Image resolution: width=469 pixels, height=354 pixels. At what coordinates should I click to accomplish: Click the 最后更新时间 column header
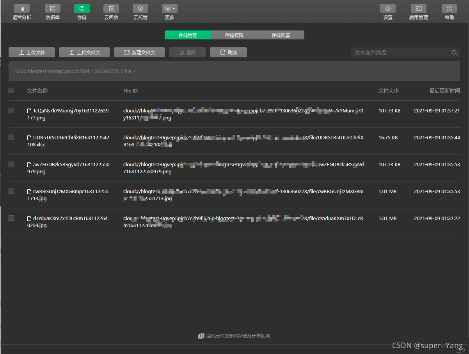tap(445, 91)
